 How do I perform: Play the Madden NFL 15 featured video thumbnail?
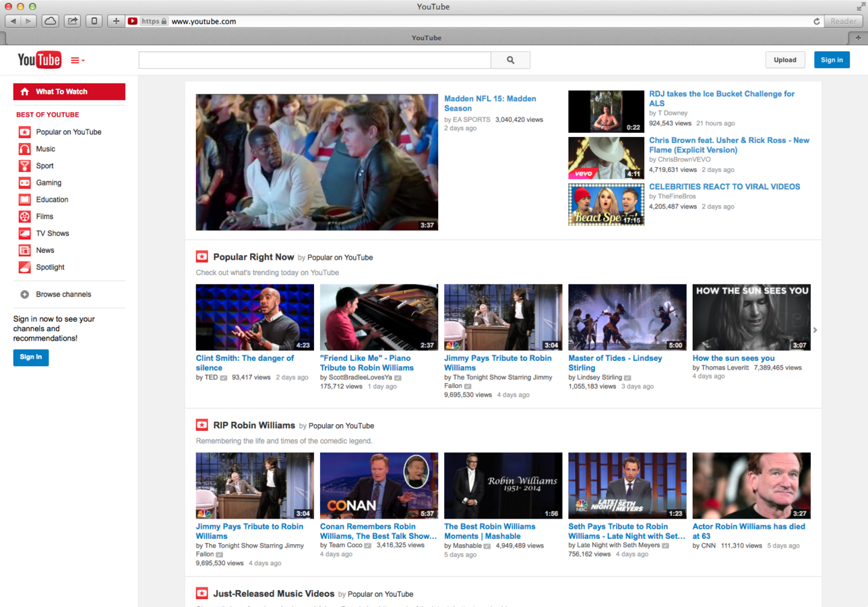(x=317, y=162)
